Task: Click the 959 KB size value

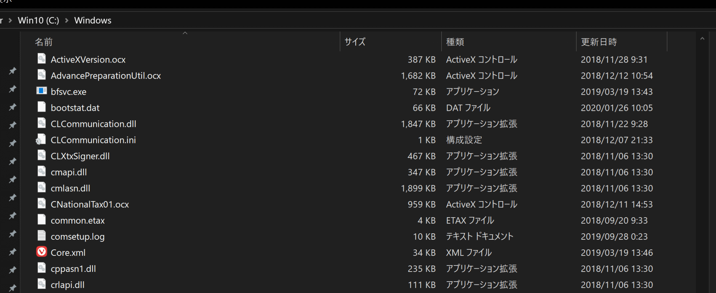Action: pyautogui.click(x=422, y=204)
